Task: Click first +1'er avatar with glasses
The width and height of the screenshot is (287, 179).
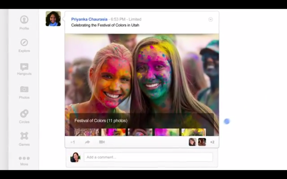Action: (x=192, y=142)
